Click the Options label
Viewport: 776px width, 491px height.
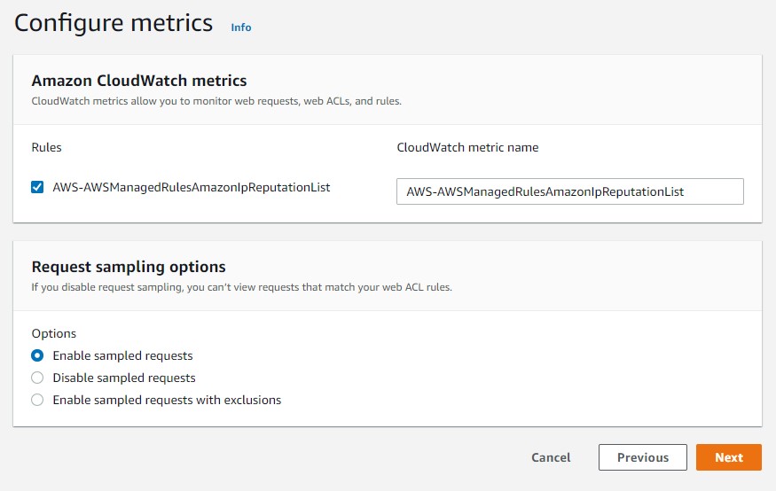pyautogui.click(x=54, y=334)
